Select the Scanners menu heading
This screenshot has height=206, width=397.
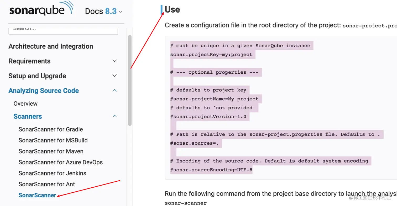click(x=28, y=116)
